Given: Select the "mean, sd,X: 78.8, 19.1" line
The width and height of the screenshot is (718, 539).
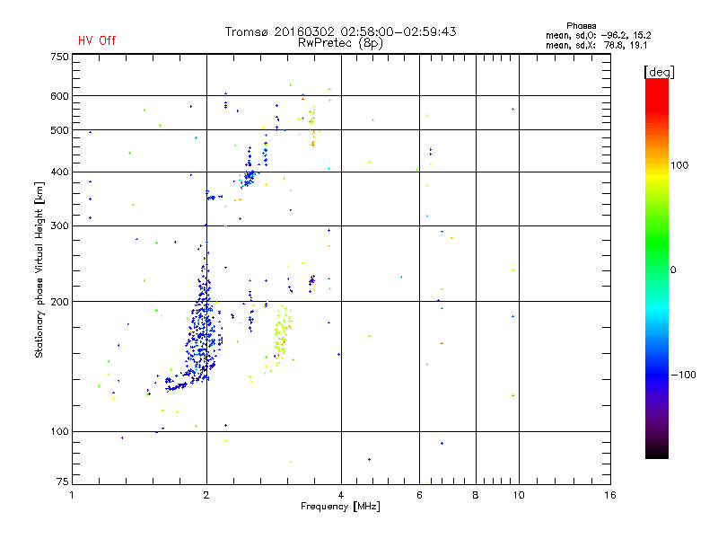Looking at the screenshot, I should click(x=596, y=45).
